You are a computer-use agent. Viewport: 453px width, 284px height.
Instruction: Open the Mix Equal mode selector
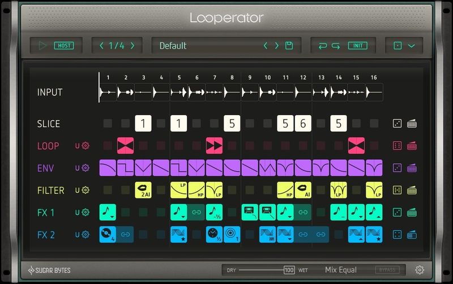(341, 270)
